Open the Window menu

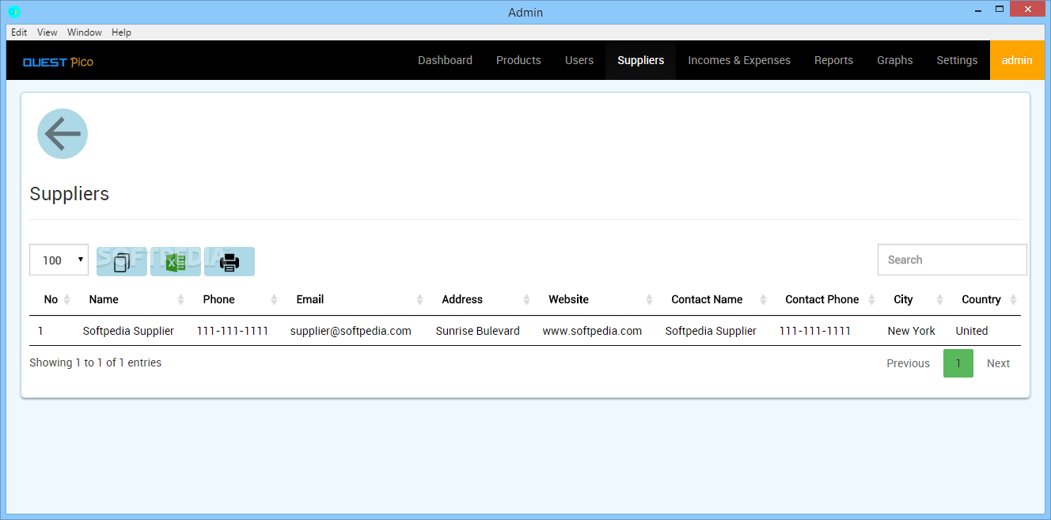(x=85, y=32)
